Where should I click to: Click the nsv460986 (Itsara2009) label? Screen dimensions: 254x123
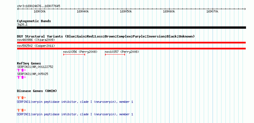36,40
